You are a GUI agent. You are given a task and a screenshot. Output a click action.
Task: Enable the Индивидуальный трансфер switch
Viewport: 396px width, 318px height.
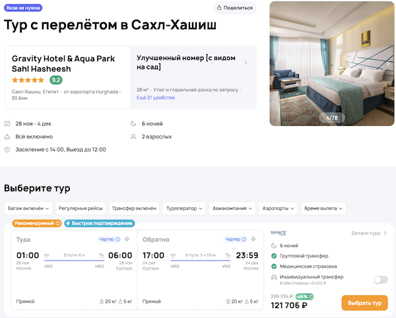(380, 280)
